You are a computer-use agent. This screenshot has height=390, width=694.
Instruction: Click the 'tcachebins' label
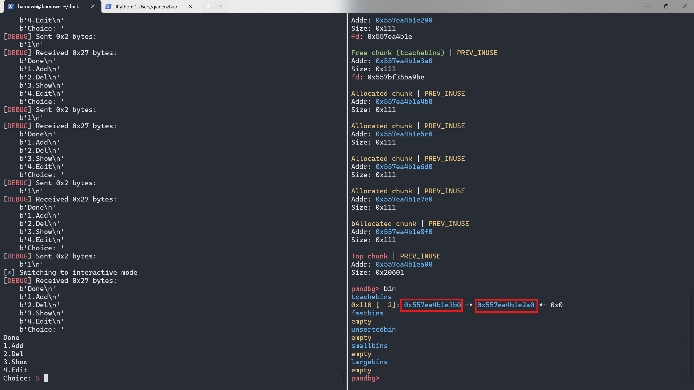pyautogui.click(x=371, y=297)
